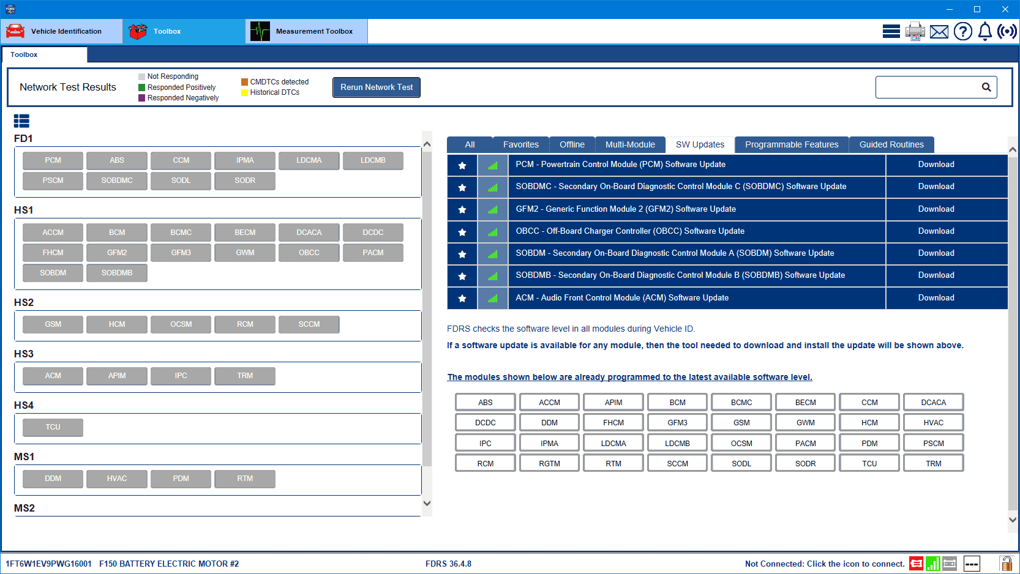Open the Measurement Toolbox tab
This screenshot has width=1020, height=574.
click(306, 31)
